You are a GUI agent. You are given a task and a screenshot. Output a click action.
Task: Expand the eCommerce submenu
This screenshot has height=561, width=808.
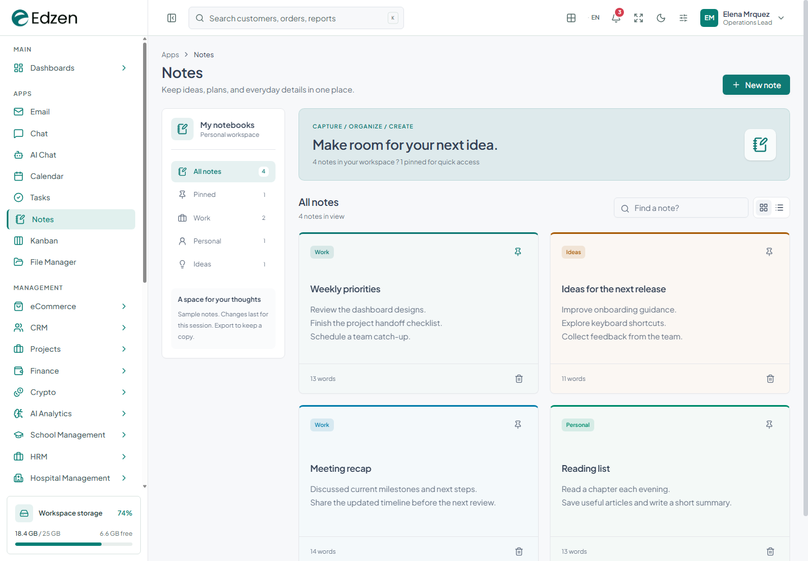click(71, 306)
